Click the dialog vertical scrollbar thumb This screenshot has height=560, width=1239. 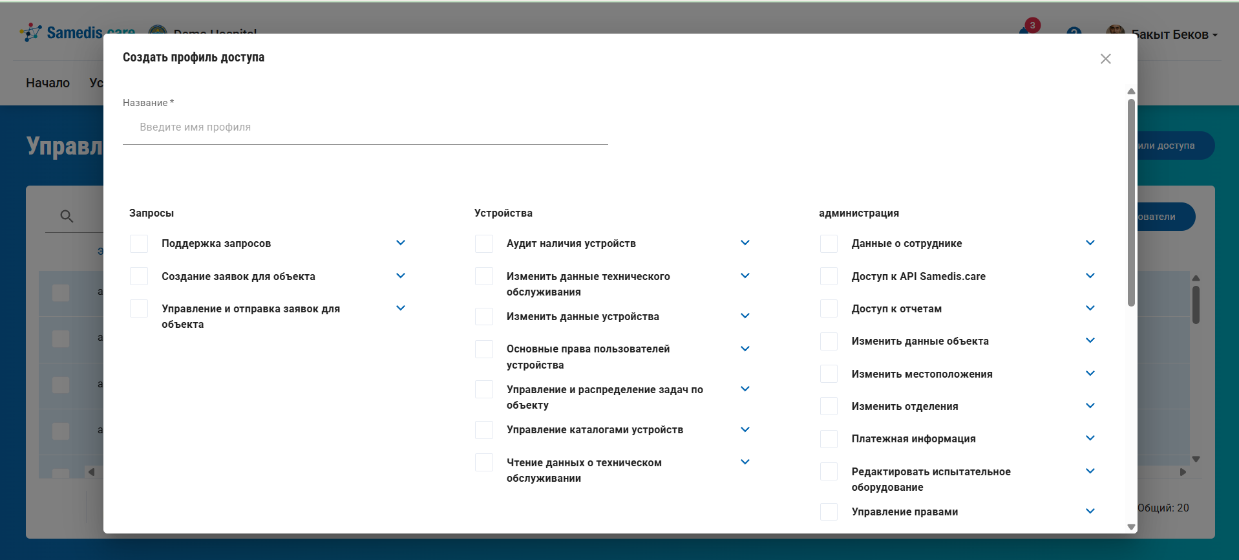[1131, 202]
